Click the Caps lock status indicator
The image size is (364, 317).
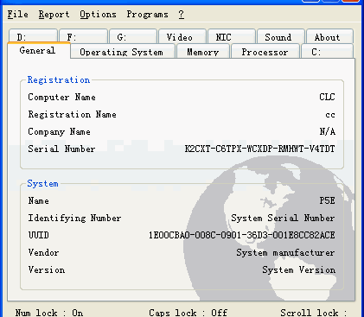pyautogui.click(x=188, y=313)
